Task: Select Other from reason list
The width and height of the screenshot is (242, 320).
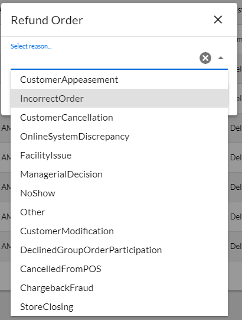Action: click(x=119, y=212)
